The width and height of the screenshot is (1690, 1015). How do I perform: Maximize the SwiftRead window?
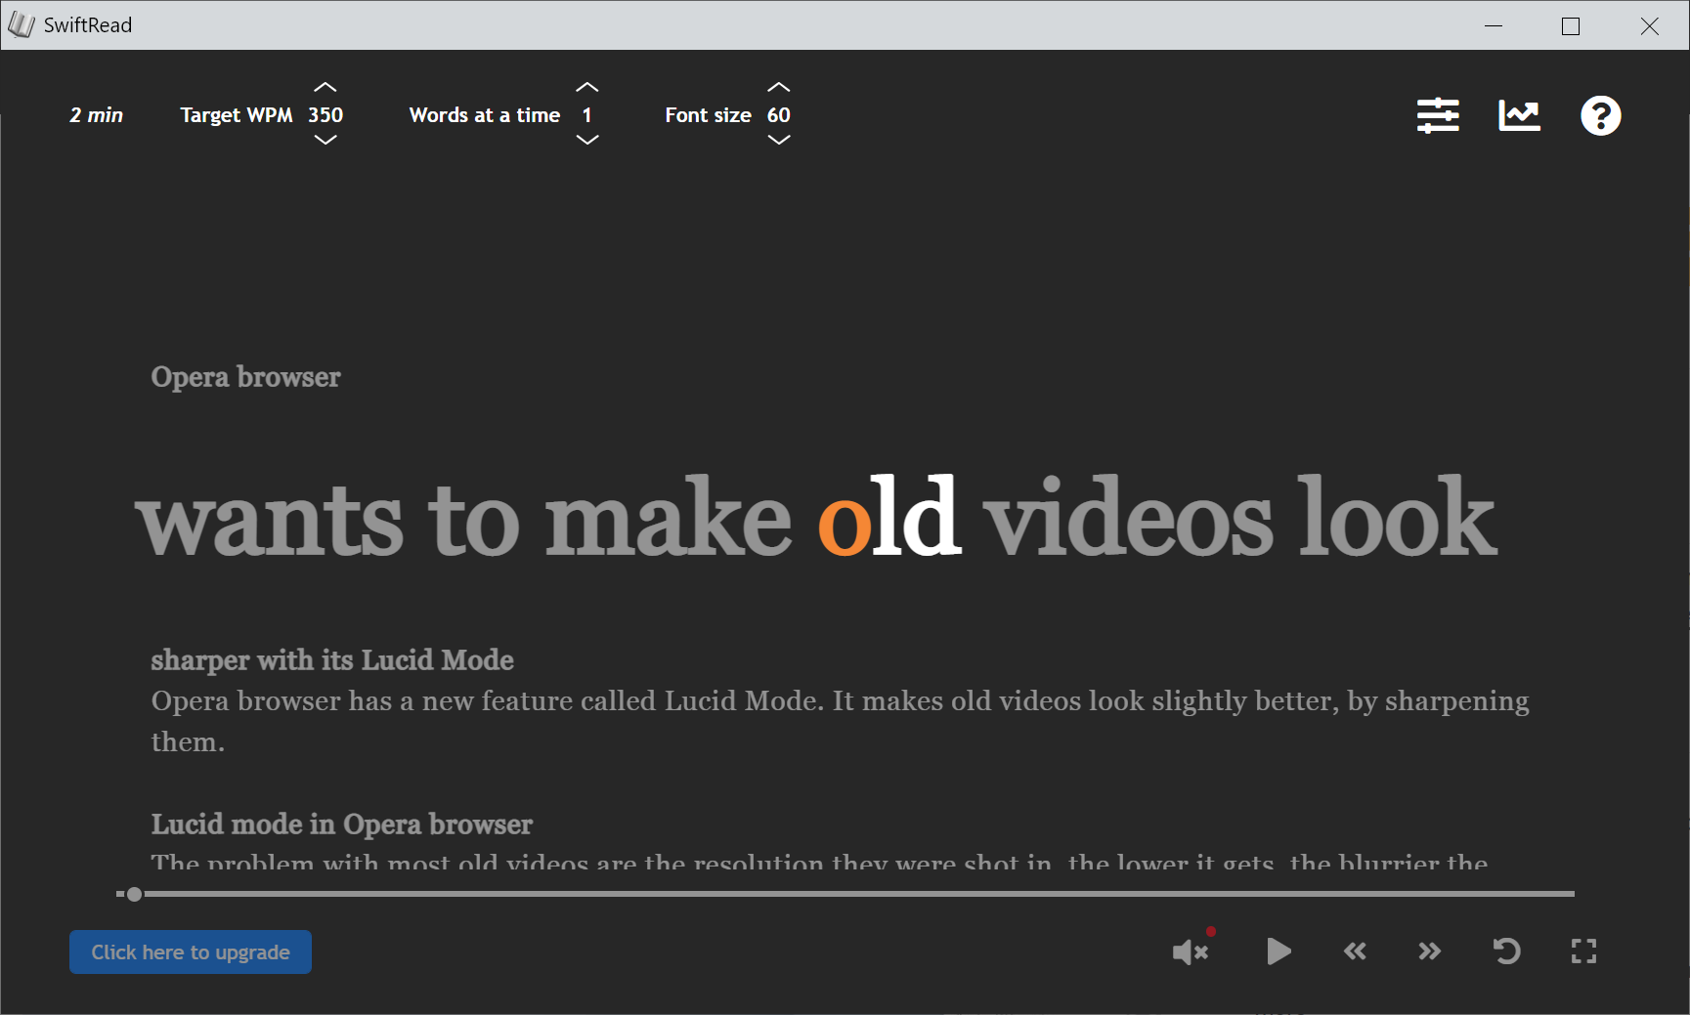tap(1571, 25)
